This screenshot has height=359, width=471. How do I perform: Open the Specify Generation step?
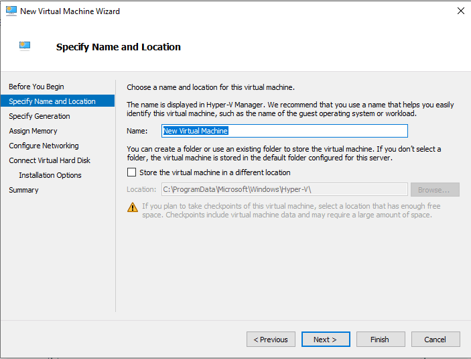(x=40, y=116)
